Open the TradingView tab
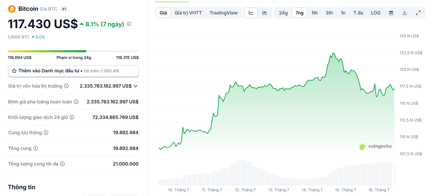This screenshot has height=196, width=436. pos(224,13)
